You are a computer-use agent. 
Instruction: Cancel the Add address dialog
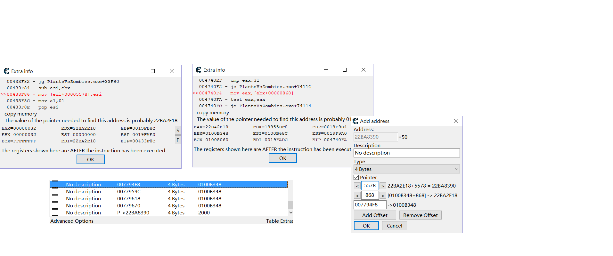[394, 226]
